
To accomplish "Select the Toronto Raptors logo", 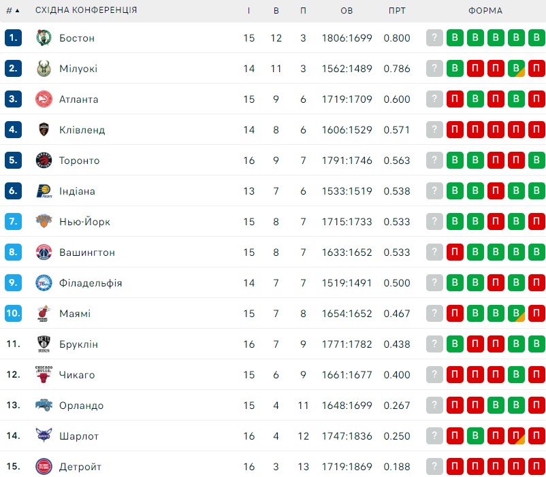I will [x=44, y=160].
